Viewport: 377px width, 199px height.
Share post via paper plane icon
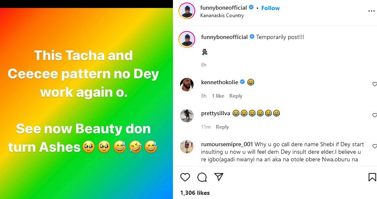pos(218,177)
